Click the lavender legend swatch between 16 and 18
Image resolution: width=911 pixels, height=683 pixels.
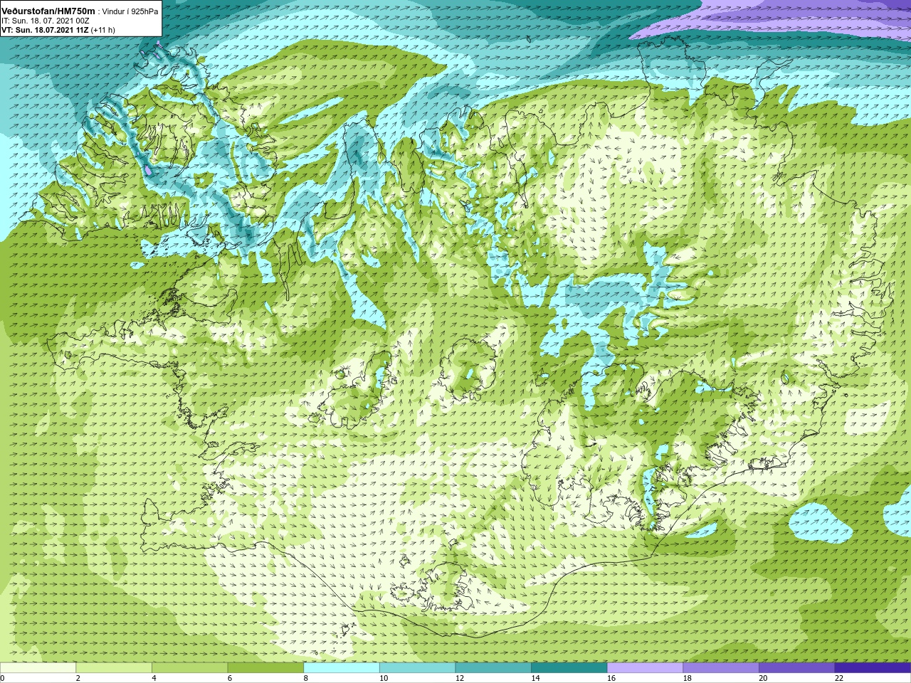(x=646, y=668)
